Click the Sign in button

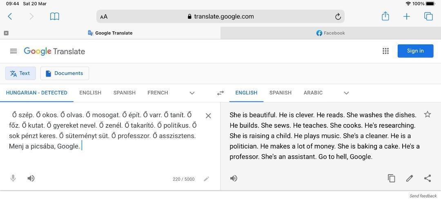(x=415, y=51)
